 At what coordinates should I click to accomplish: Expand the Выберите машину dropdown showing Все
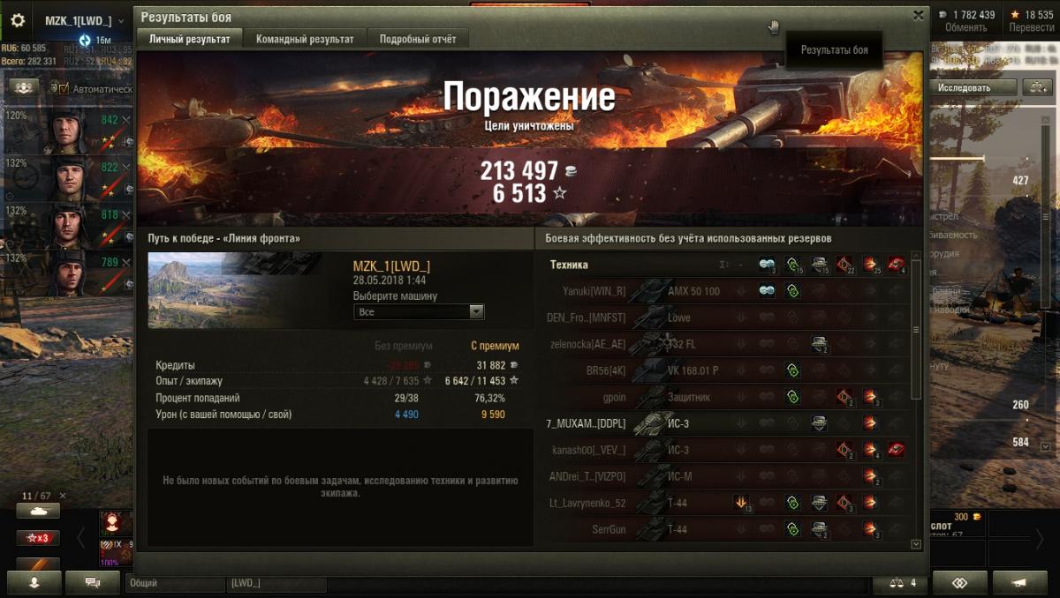point(419,311)
